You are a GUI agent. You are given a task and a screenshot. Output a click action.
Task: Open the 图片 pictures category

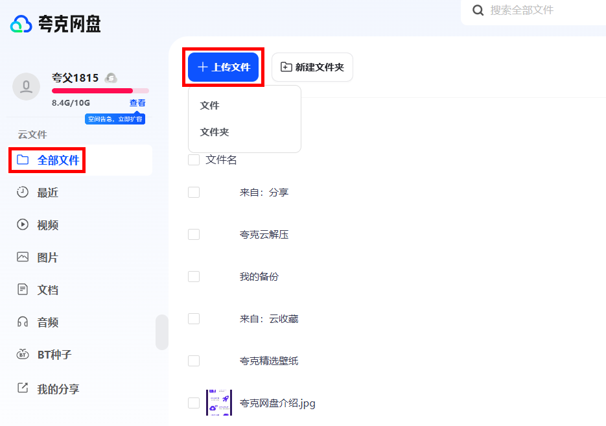[x=47, y=257]
